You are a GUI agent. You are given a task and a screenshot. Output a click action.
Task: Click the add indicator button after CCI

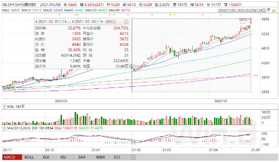(133, 157)
